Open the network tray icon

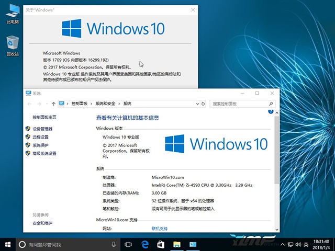(290, 245)
